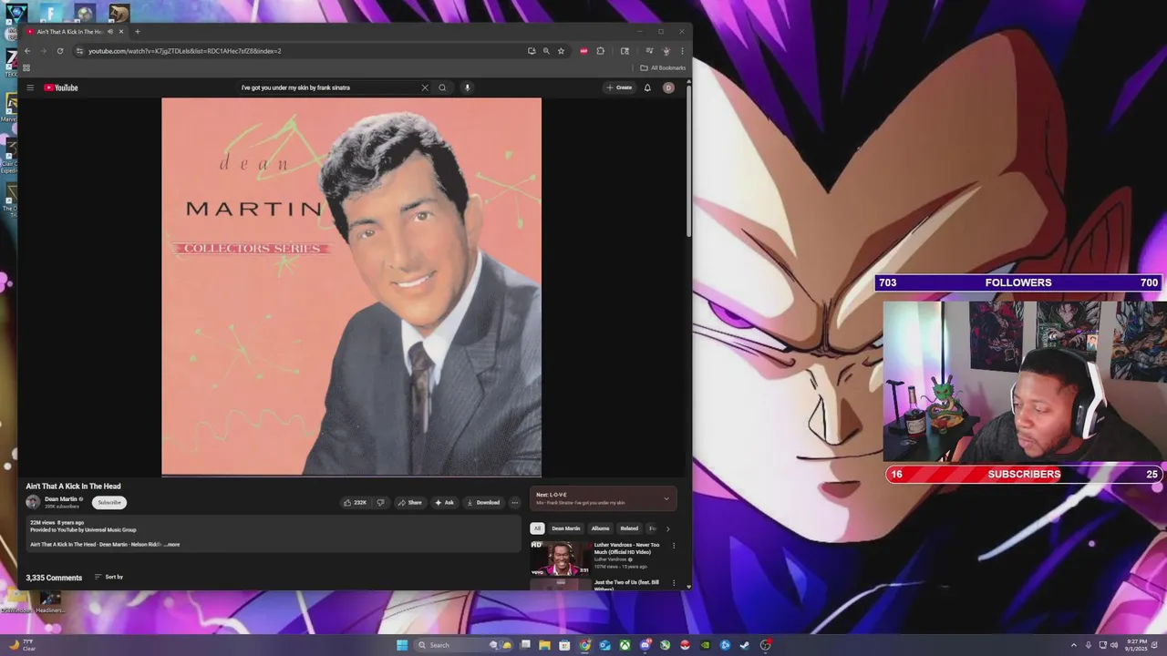Open YouTube notifications bell
Image resolution: width=1167 pixels, height=656 pixels.
(647, 87)
